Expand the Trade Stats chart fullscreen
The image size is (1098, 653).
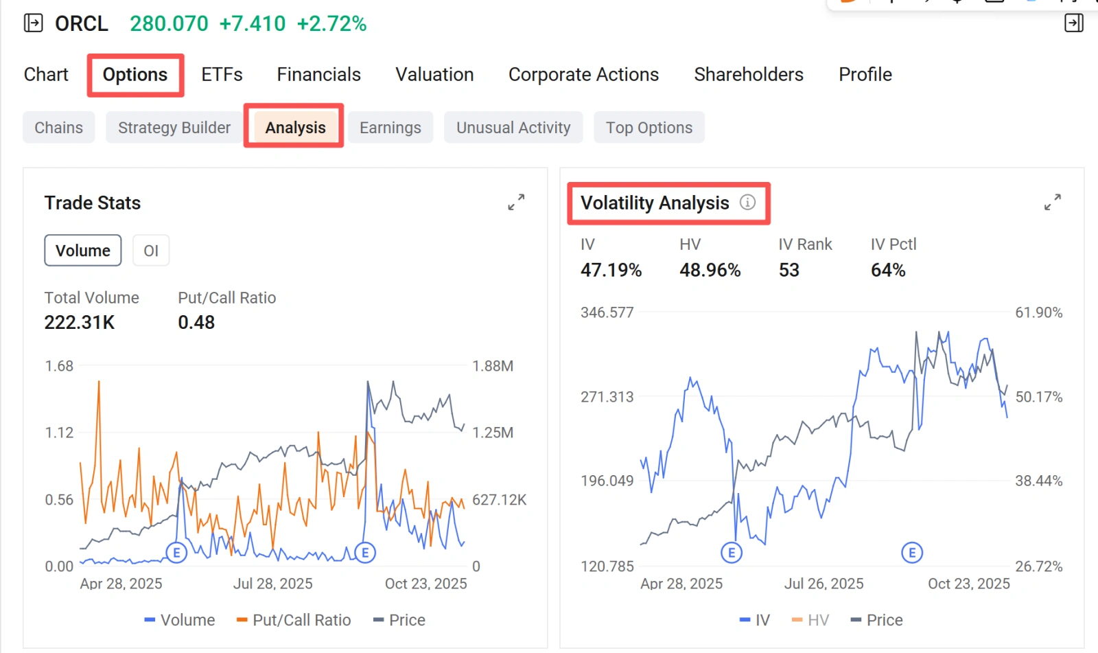tap(516, 202)
